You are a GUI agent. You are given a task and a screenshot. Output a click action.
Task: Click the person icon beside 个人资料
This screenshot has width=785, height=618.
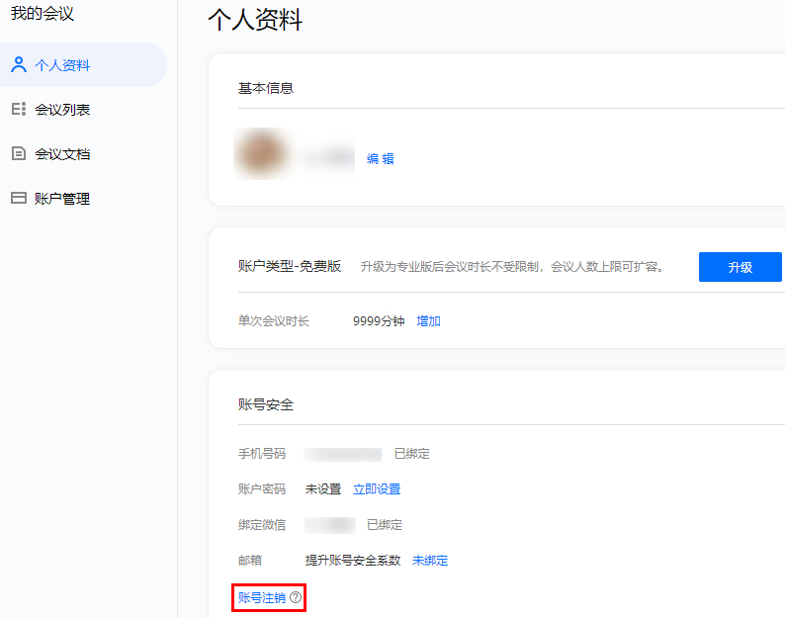click(x=19, y=64)
